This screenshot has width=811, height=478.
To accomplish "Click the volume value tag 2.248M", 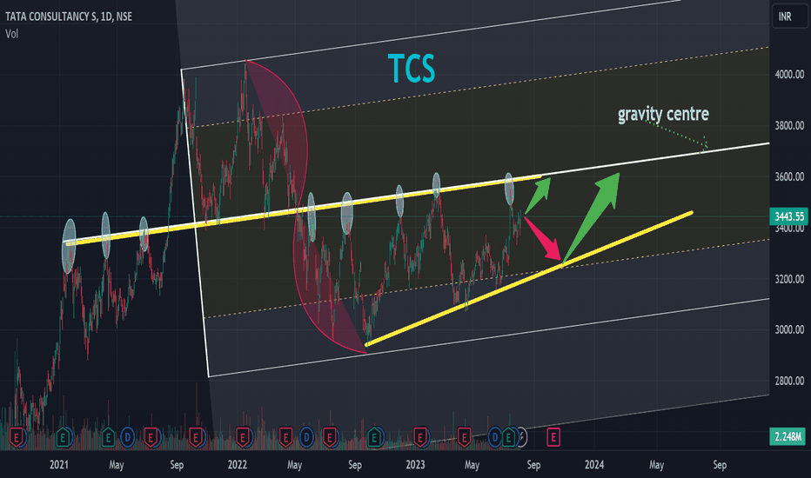I will click(789, 436).
